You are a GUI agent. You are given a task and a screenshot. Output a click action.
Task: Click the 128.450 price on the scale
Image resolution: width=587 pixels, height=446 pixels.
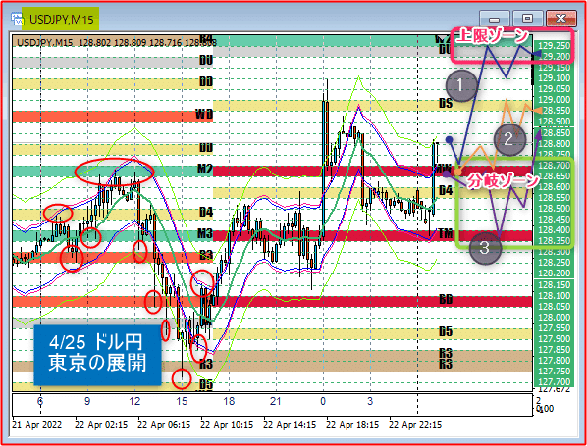555,219
